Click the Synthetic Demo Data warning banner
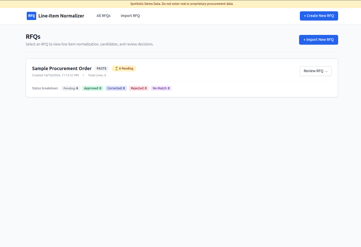The height and width of the screenshot is (247, 361). [180, 4]
